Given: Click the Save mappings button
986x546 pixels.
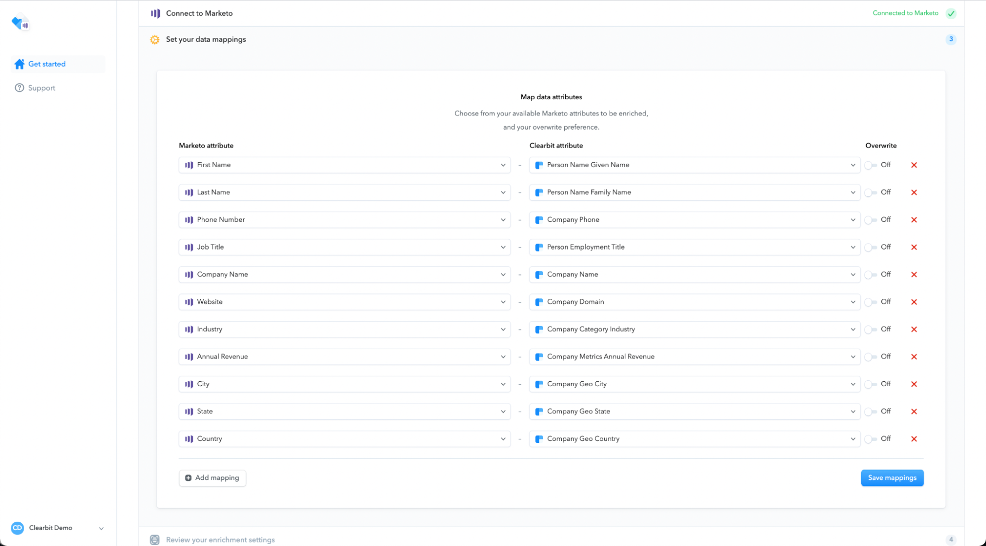Looking at the screenshot, I should 892,477.
